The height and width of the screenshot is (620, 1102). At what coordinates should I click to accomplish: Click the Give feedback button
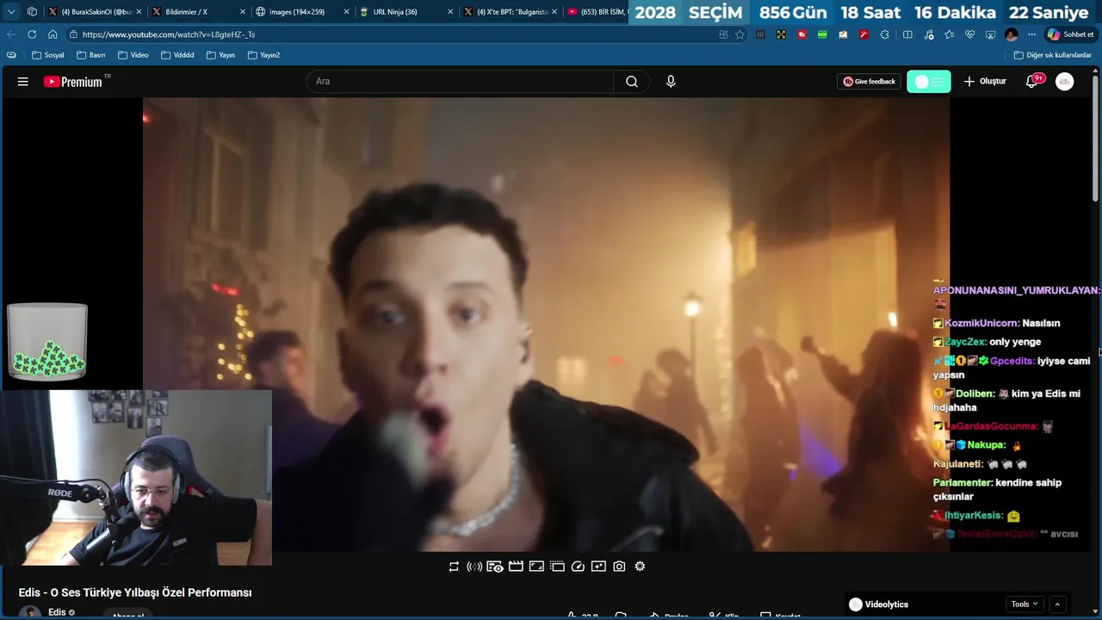pyautogui.click(x=869, y=82)
